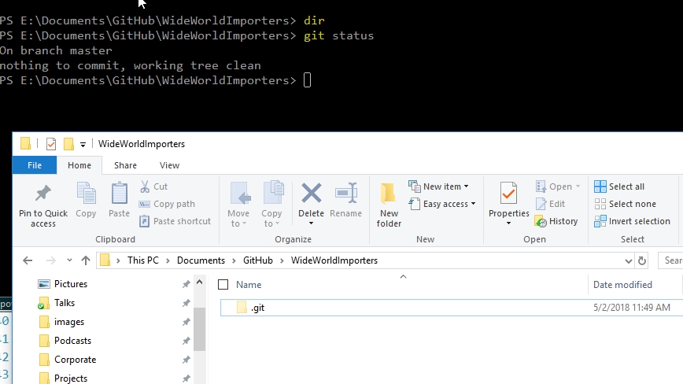
Task: Open the Podcasts quick access folder
Action: tap(72, 341)
